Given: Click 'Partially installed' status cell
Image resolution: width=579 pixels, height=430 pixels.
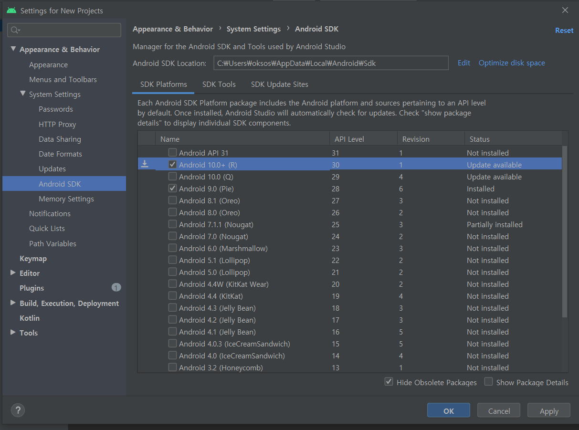Looking at the screenshot, I should pyautogui.click(x=495, y=224).
